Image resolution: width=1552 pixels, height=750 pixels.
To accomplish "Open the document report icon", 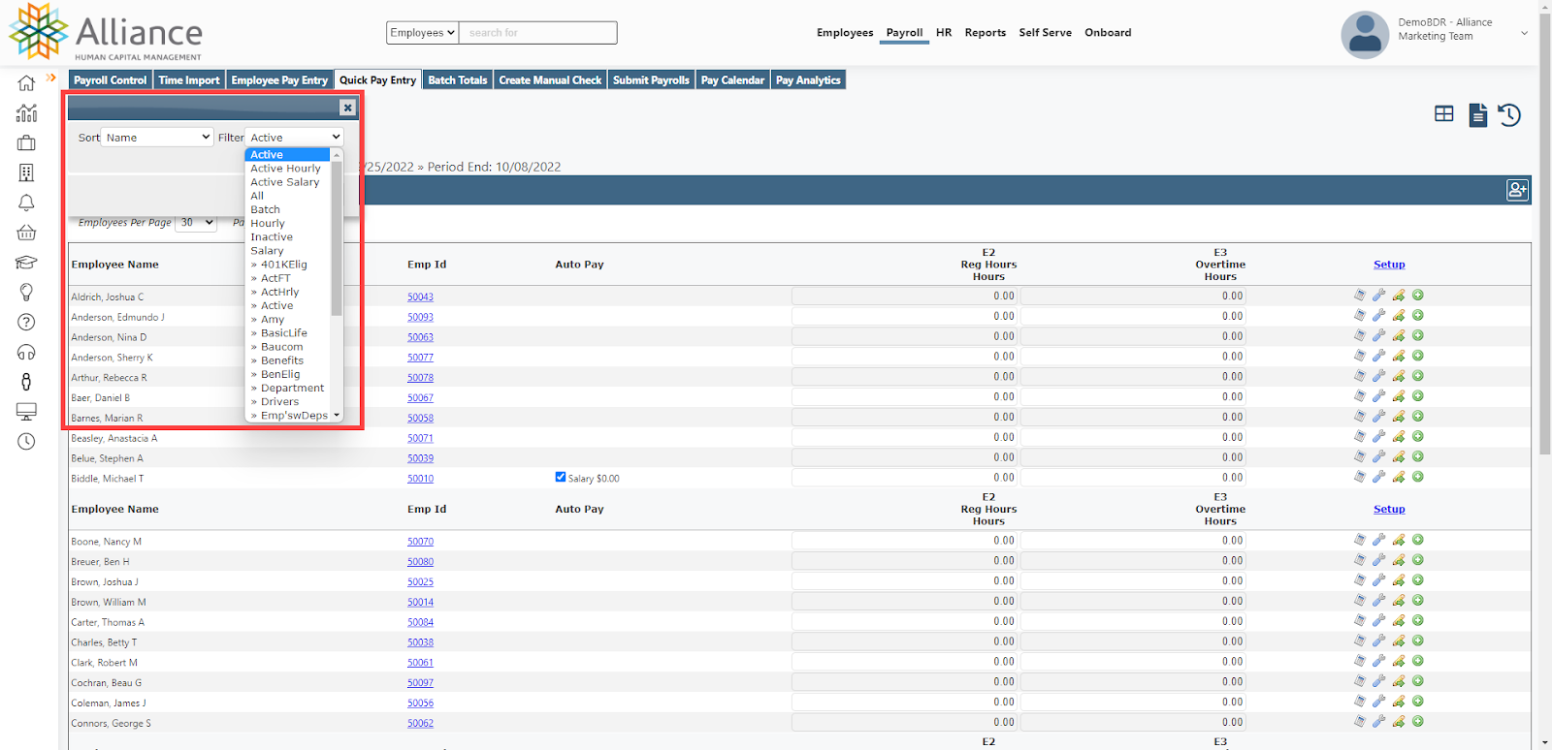I will click(x=1477, y=115).
